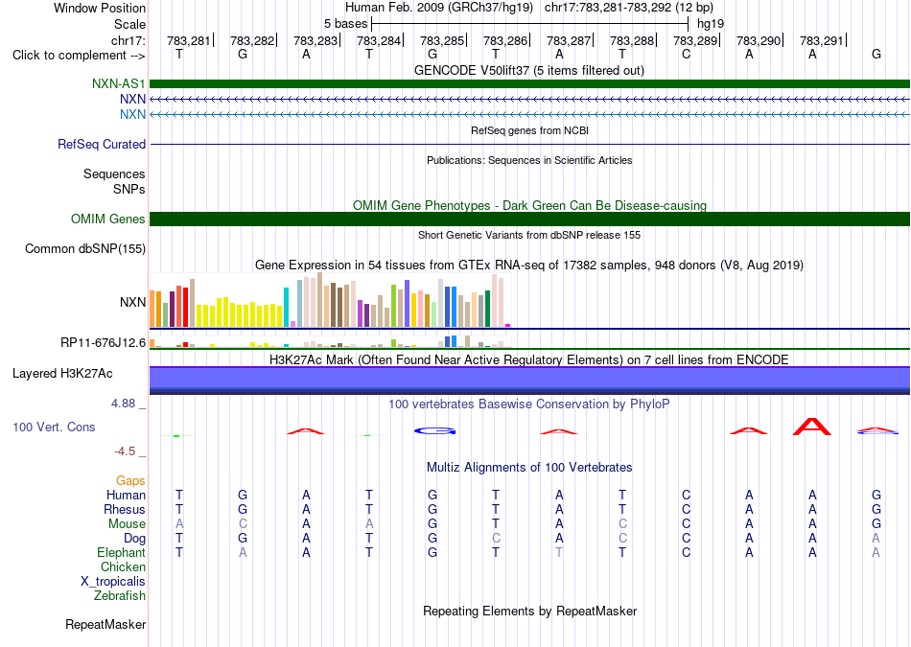
Task: Click the NXN-AS1 gene track label
Action: tap(119, 84)
